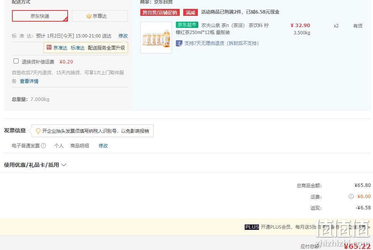Click the 3.500kg product weight

[x=301, y=33]
